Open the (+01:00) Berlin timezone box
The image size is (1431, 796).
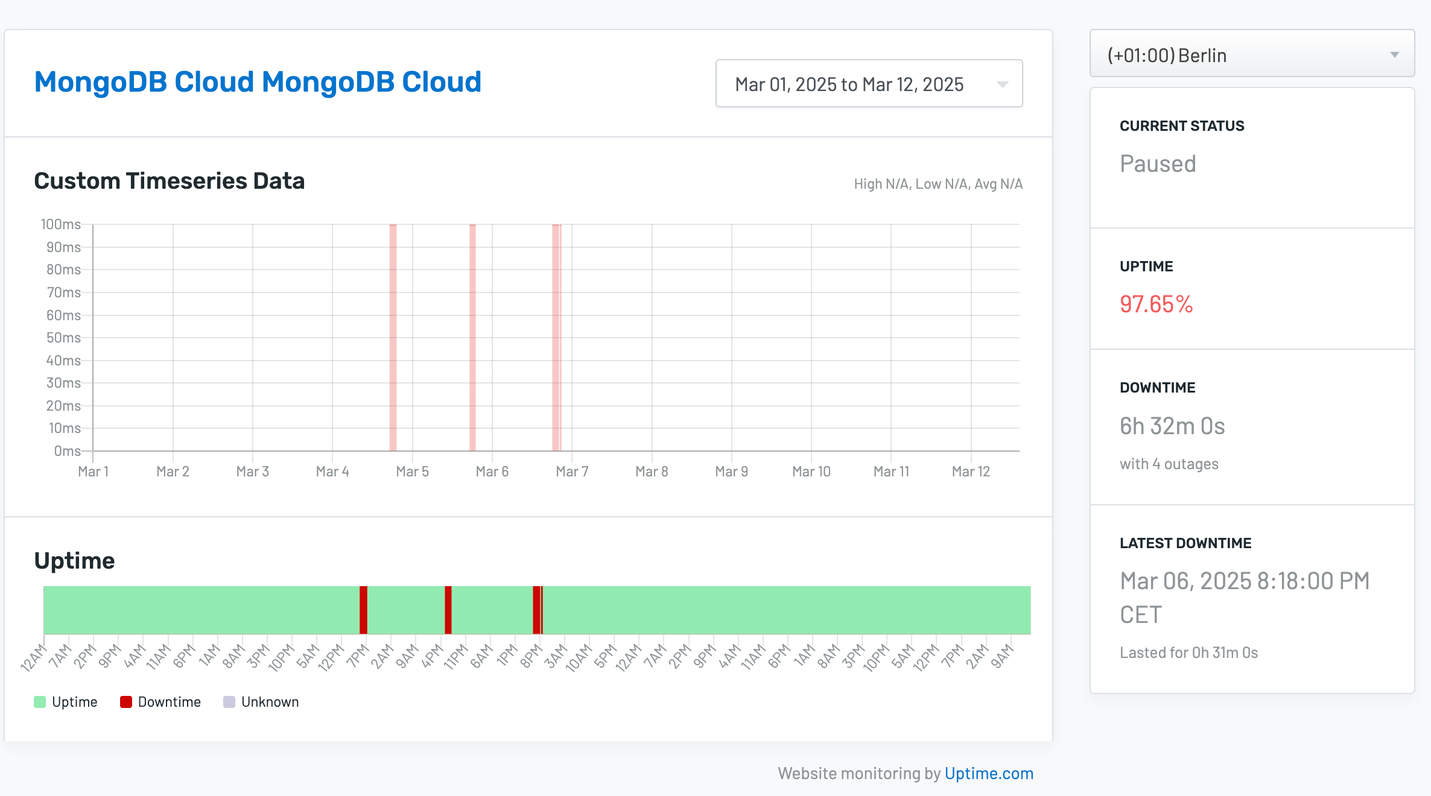coord(1252,54)
